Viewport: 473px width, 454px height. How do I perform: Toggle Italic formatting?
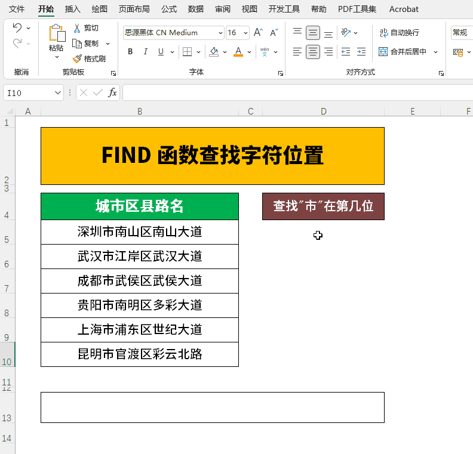(145, 52)
